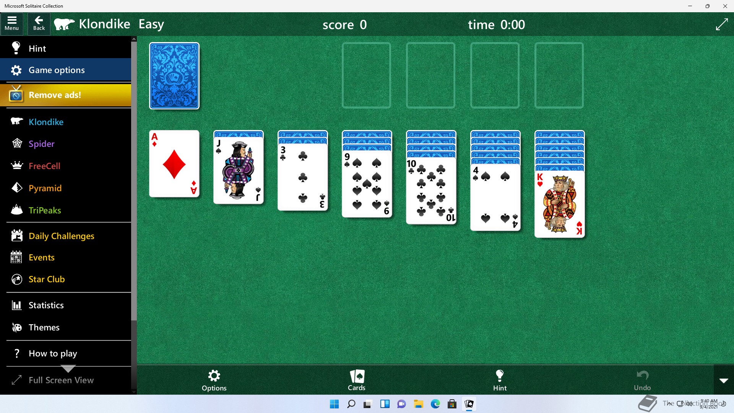Click the score display
This screenshot has height=413, width=734.
(344, 24)
